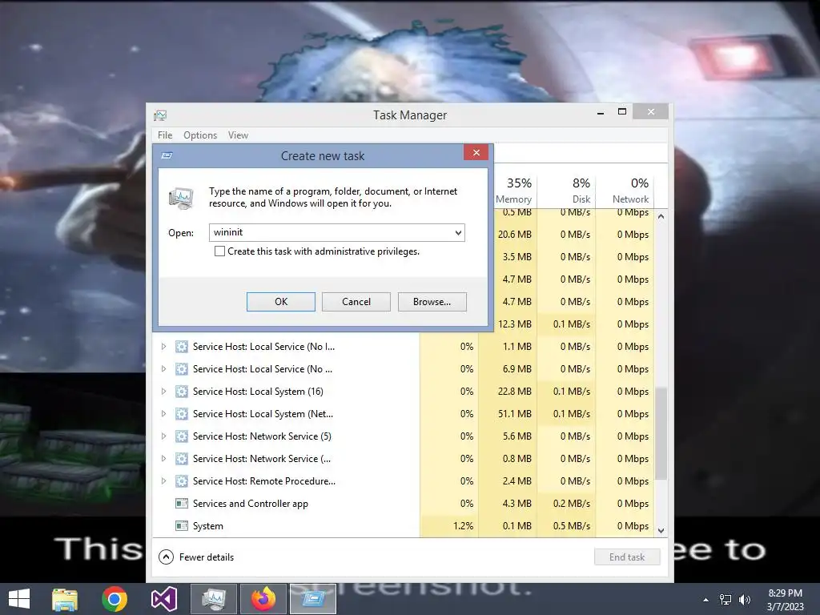
Task: Open the taskbar clock showing 8:29 PM
Action: 785,600
